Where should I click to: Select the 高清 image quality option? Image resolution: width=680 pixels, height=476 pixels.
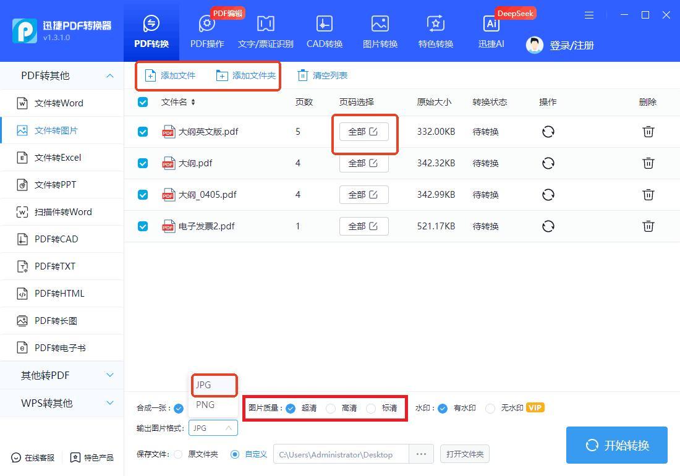click(x=331, y=408)
